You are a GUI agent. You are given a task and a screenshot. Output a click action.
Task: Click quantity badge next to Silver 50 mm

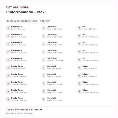pos(79,91)
